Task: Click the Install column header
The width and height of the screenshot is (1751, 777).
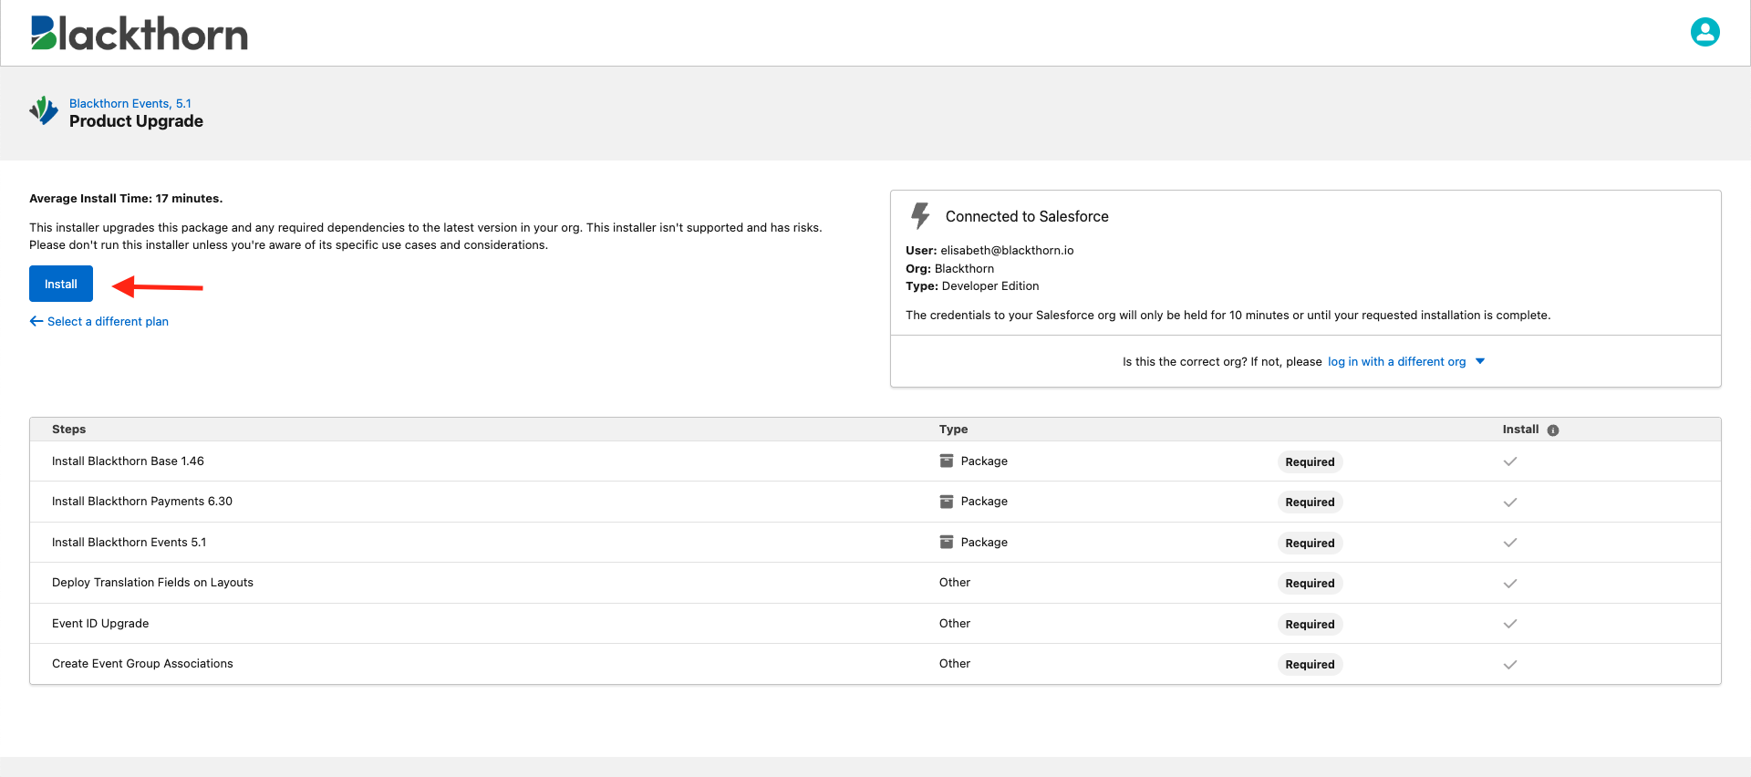Action: coord(1520,430)
